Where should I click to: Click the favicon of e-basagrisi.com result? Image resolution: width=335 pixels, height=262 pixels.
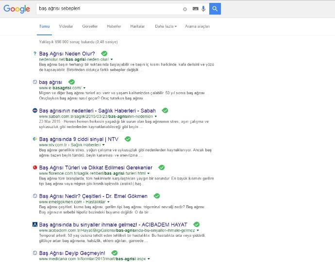35,82
